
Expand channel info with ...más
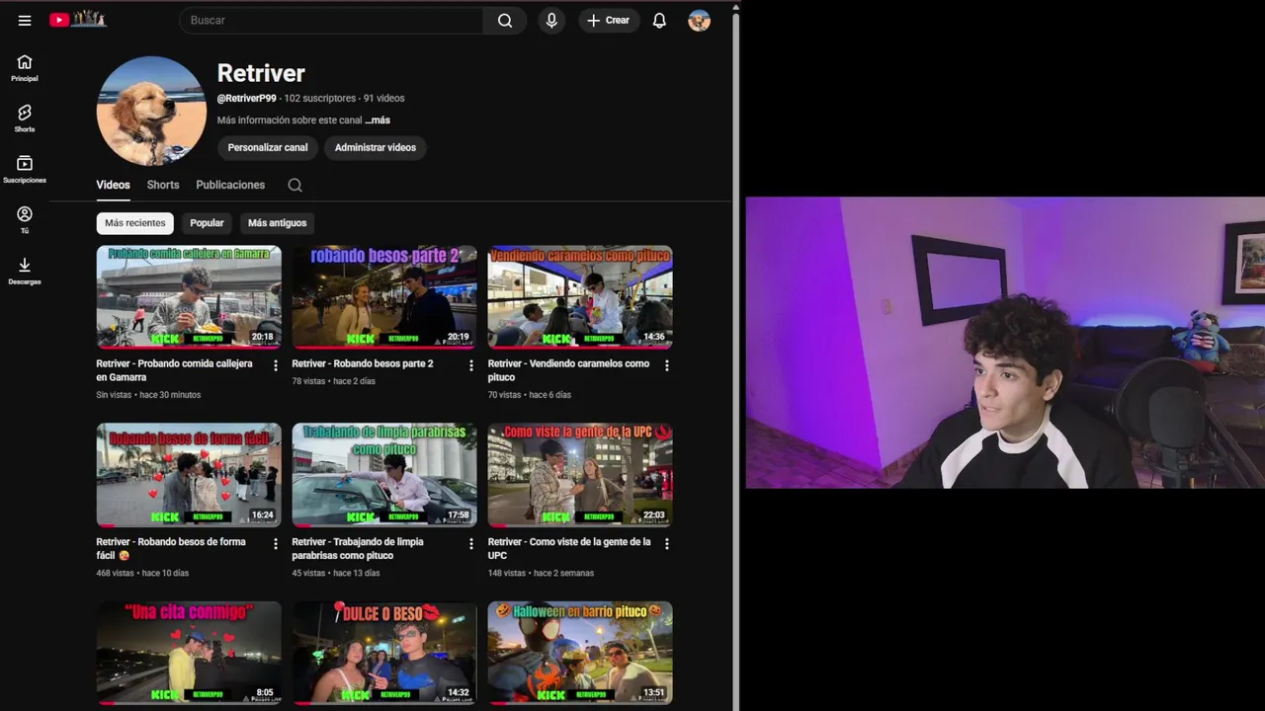point(378,120)
